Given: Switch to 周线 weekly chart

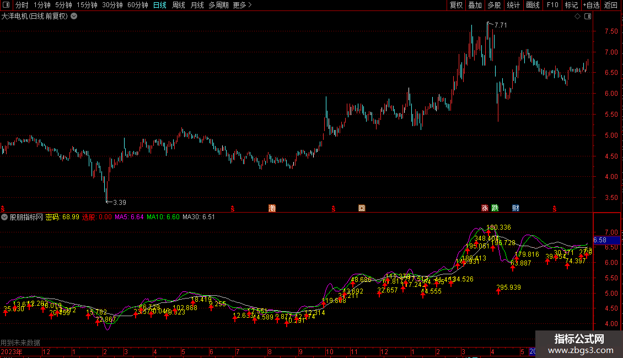Looking at the screenshot, I should tap(179, 5).
